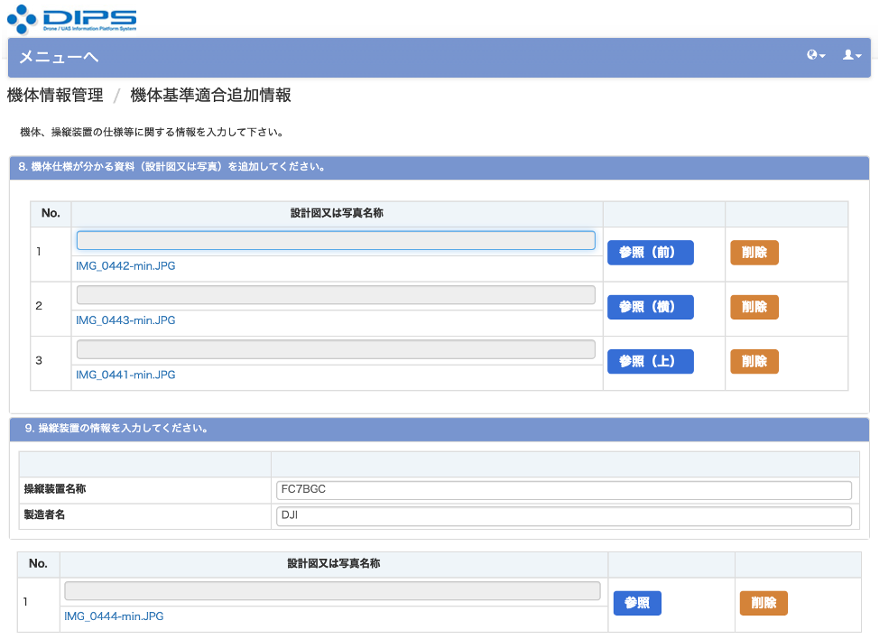Click the 参照（前） browse button
Image resolution: width=879 pixels, height=639 pixels.
point(650,253)
